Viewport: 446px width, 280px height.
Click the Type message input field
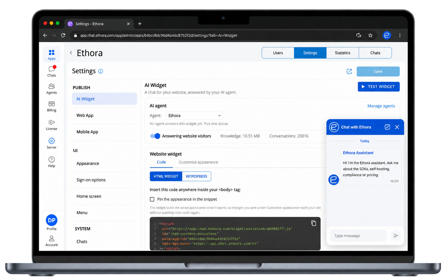click(358, 236)
